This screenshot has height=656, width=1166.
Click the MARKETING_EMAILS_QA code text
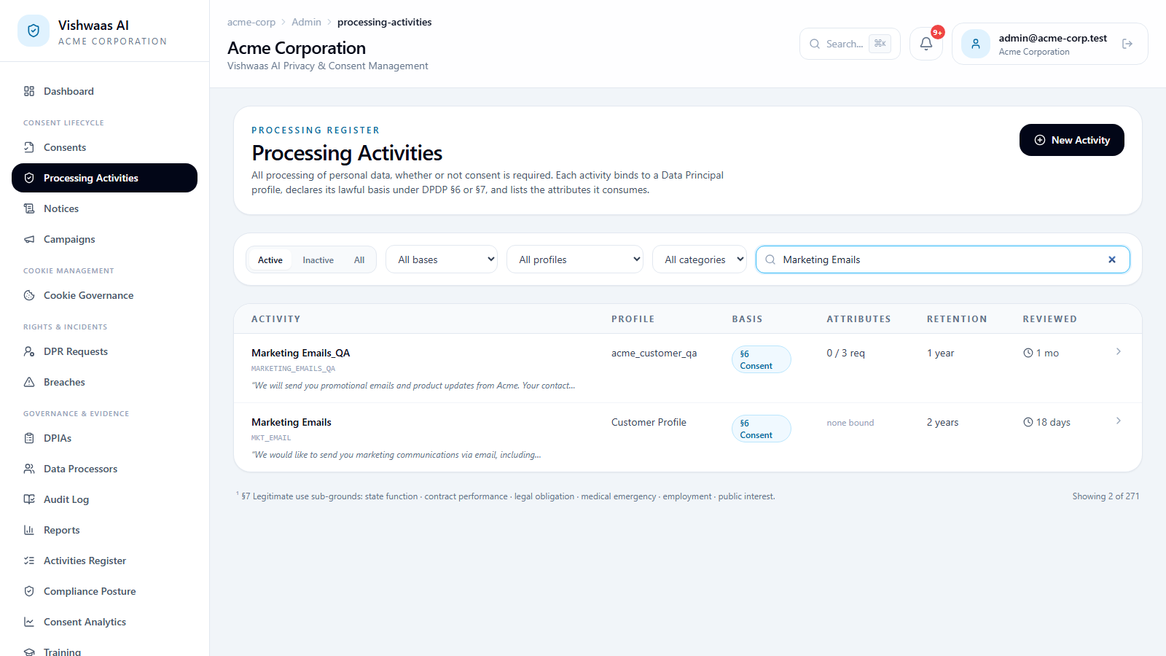[294, 369]
